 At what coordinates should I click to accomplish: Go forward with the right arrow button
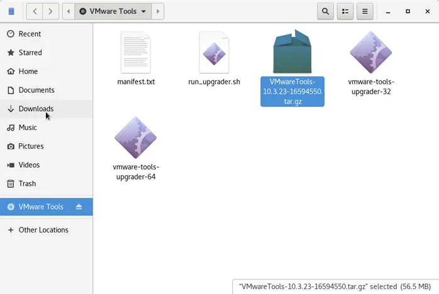50,11
